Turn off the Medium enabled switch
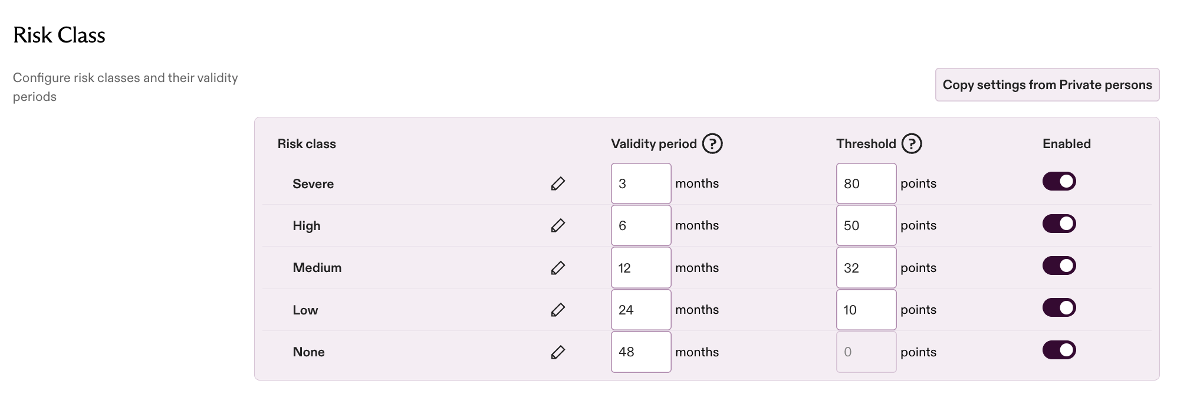This screenshot has height=400, width=1177. pos(1059,265)
